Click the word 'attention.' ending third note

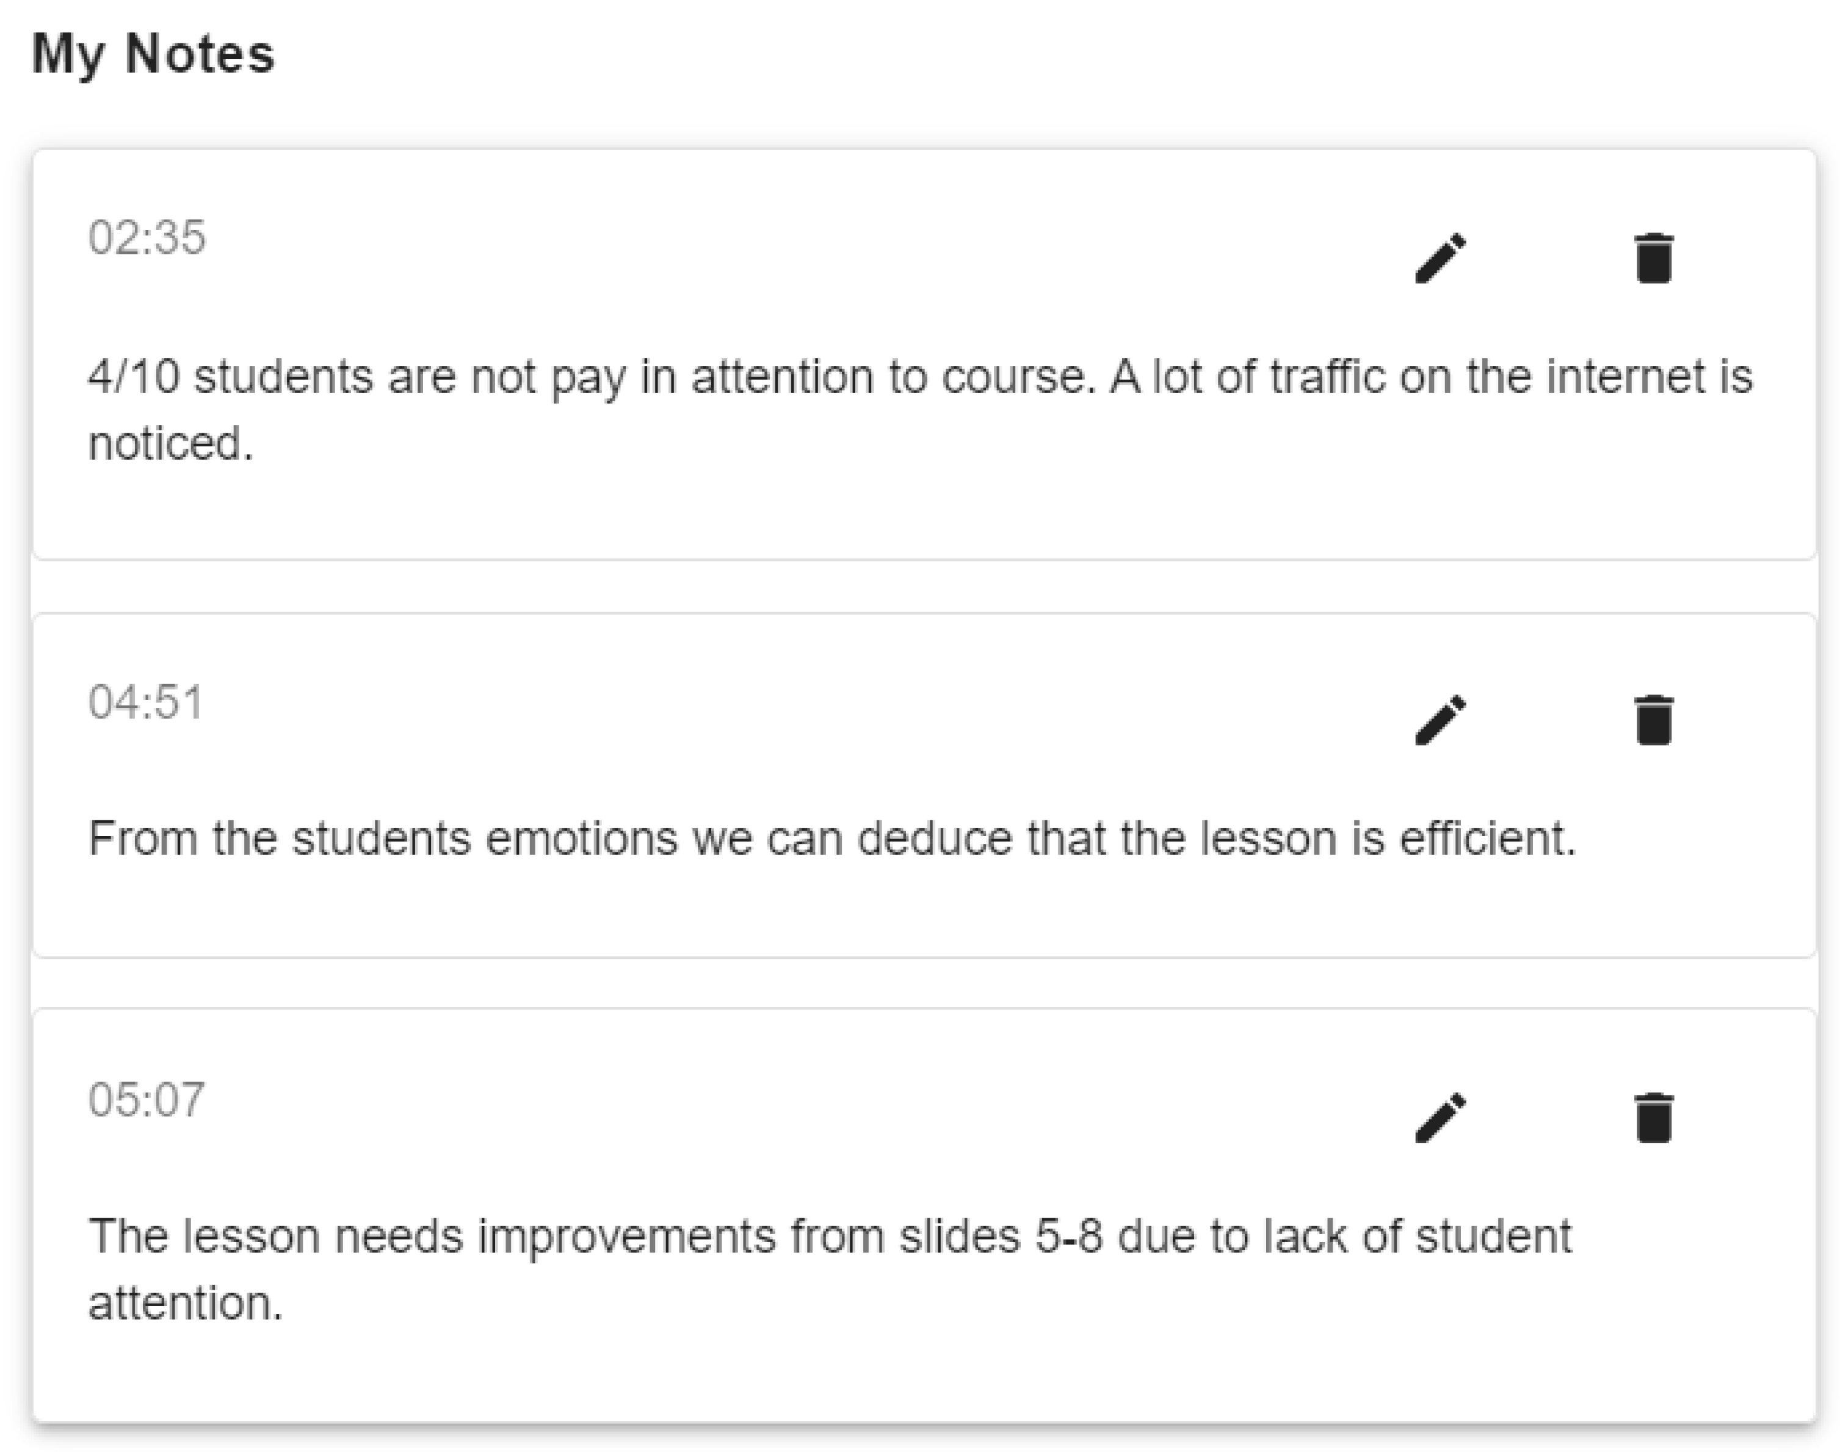[x=184, y=1303]
